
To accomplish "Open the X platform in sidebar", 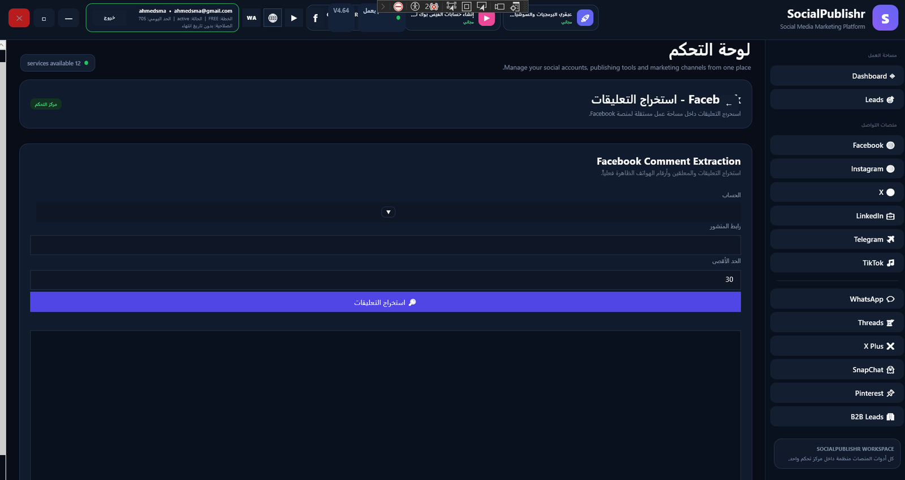I will click(837, 193).
